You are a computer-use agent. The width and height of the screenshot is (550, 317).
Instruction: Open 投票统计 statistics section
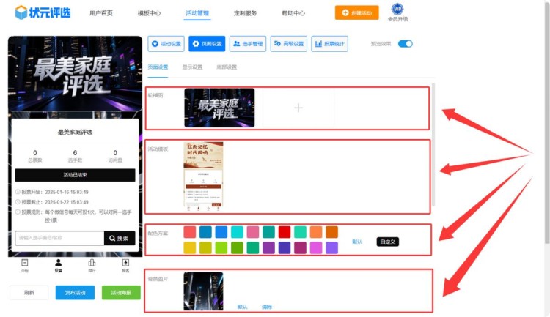pos(329,44)
